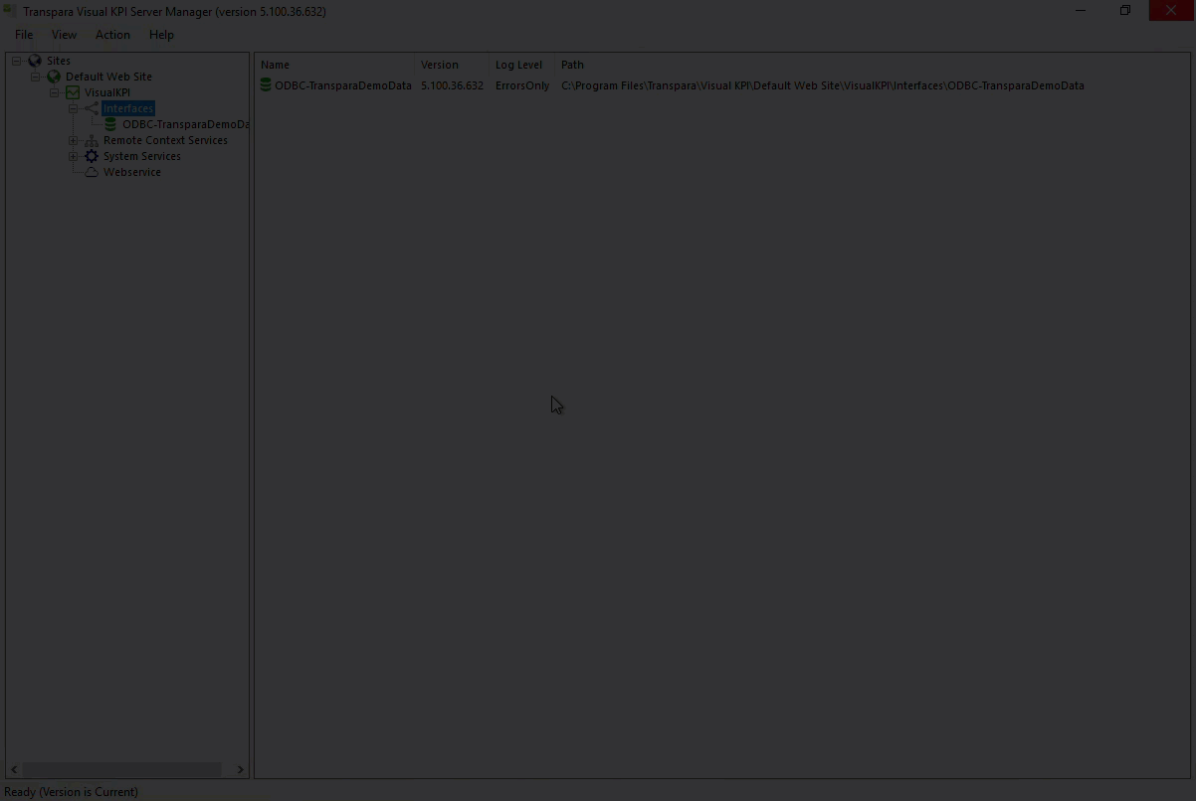This screenshot has width=1196, height=801.
Task: Click the Remote Context Services hierarchy icon
Action: [92, 140]
